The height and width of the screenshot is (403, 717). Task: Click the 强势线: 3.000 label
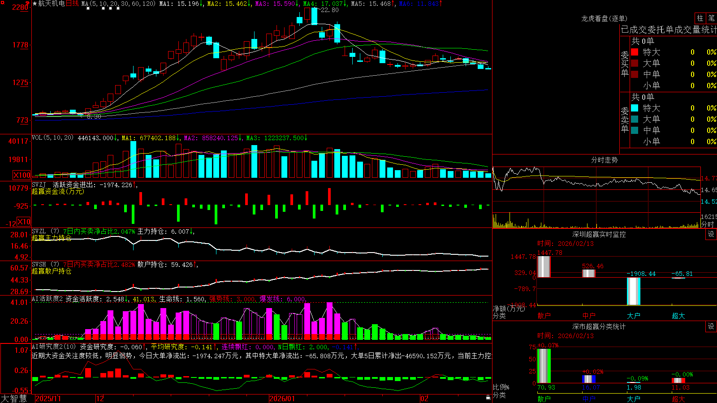pyautogui.click(x=233, y=299)
